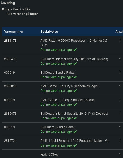Screen dimensions: 123x158
Task: Open product link 2884173
Action: pos(10,41)
